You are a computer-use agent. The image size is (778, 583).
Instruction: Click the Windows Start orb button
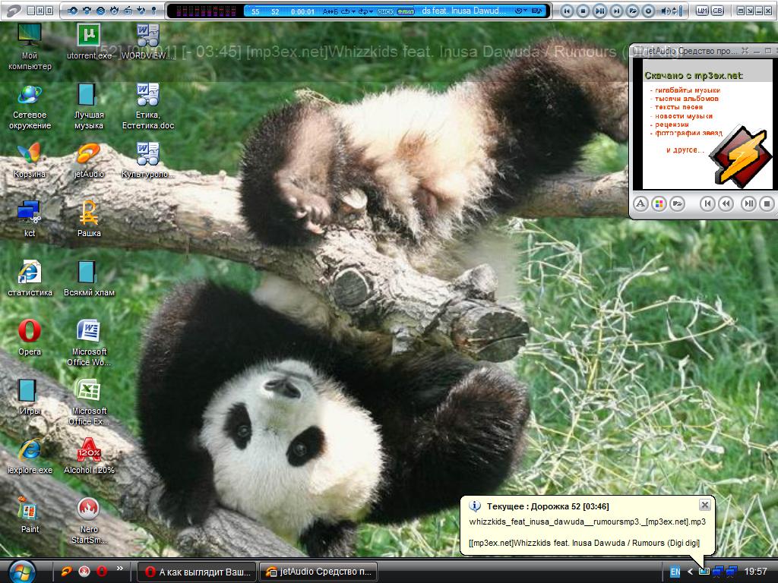point(22,571)
